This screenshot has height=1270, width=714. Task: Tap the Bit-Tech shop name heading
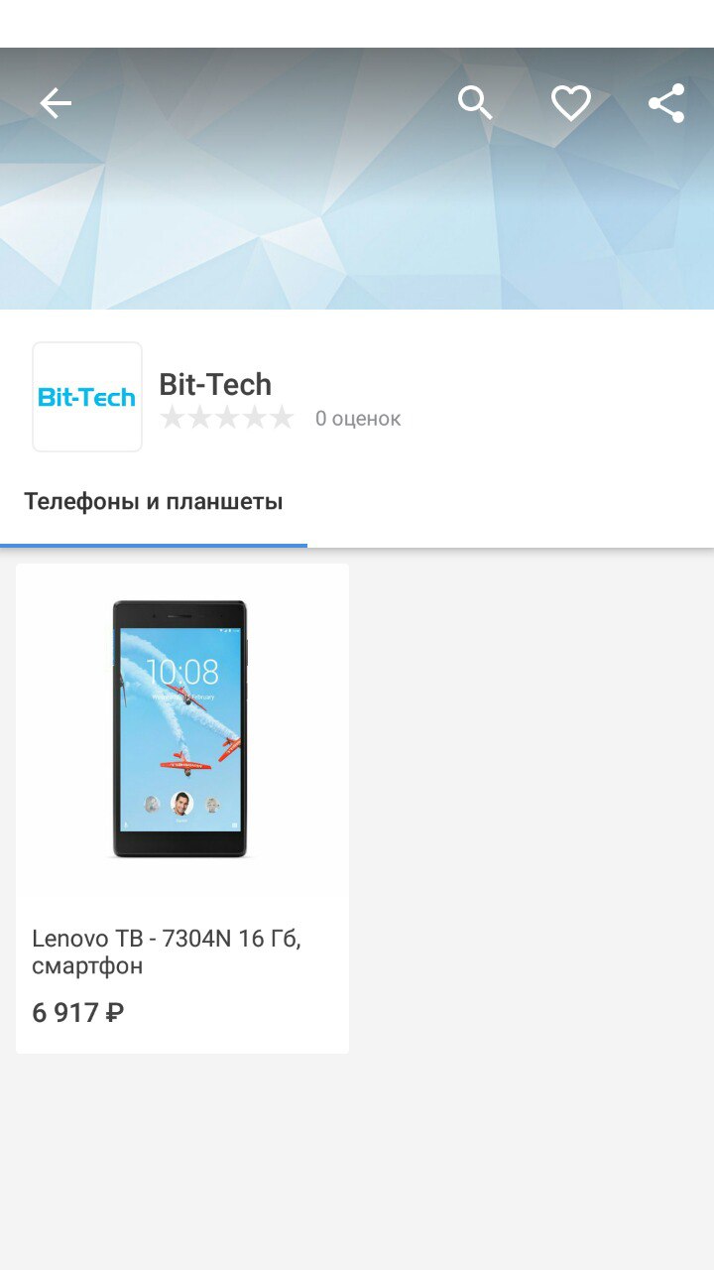pos(215,384)
